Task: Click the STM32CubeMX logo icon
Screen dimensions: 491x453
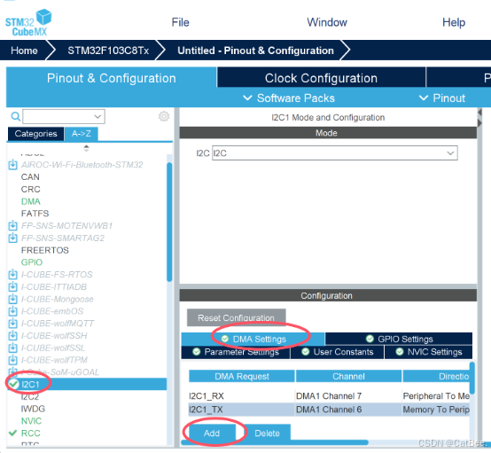Action: [28, 22]
